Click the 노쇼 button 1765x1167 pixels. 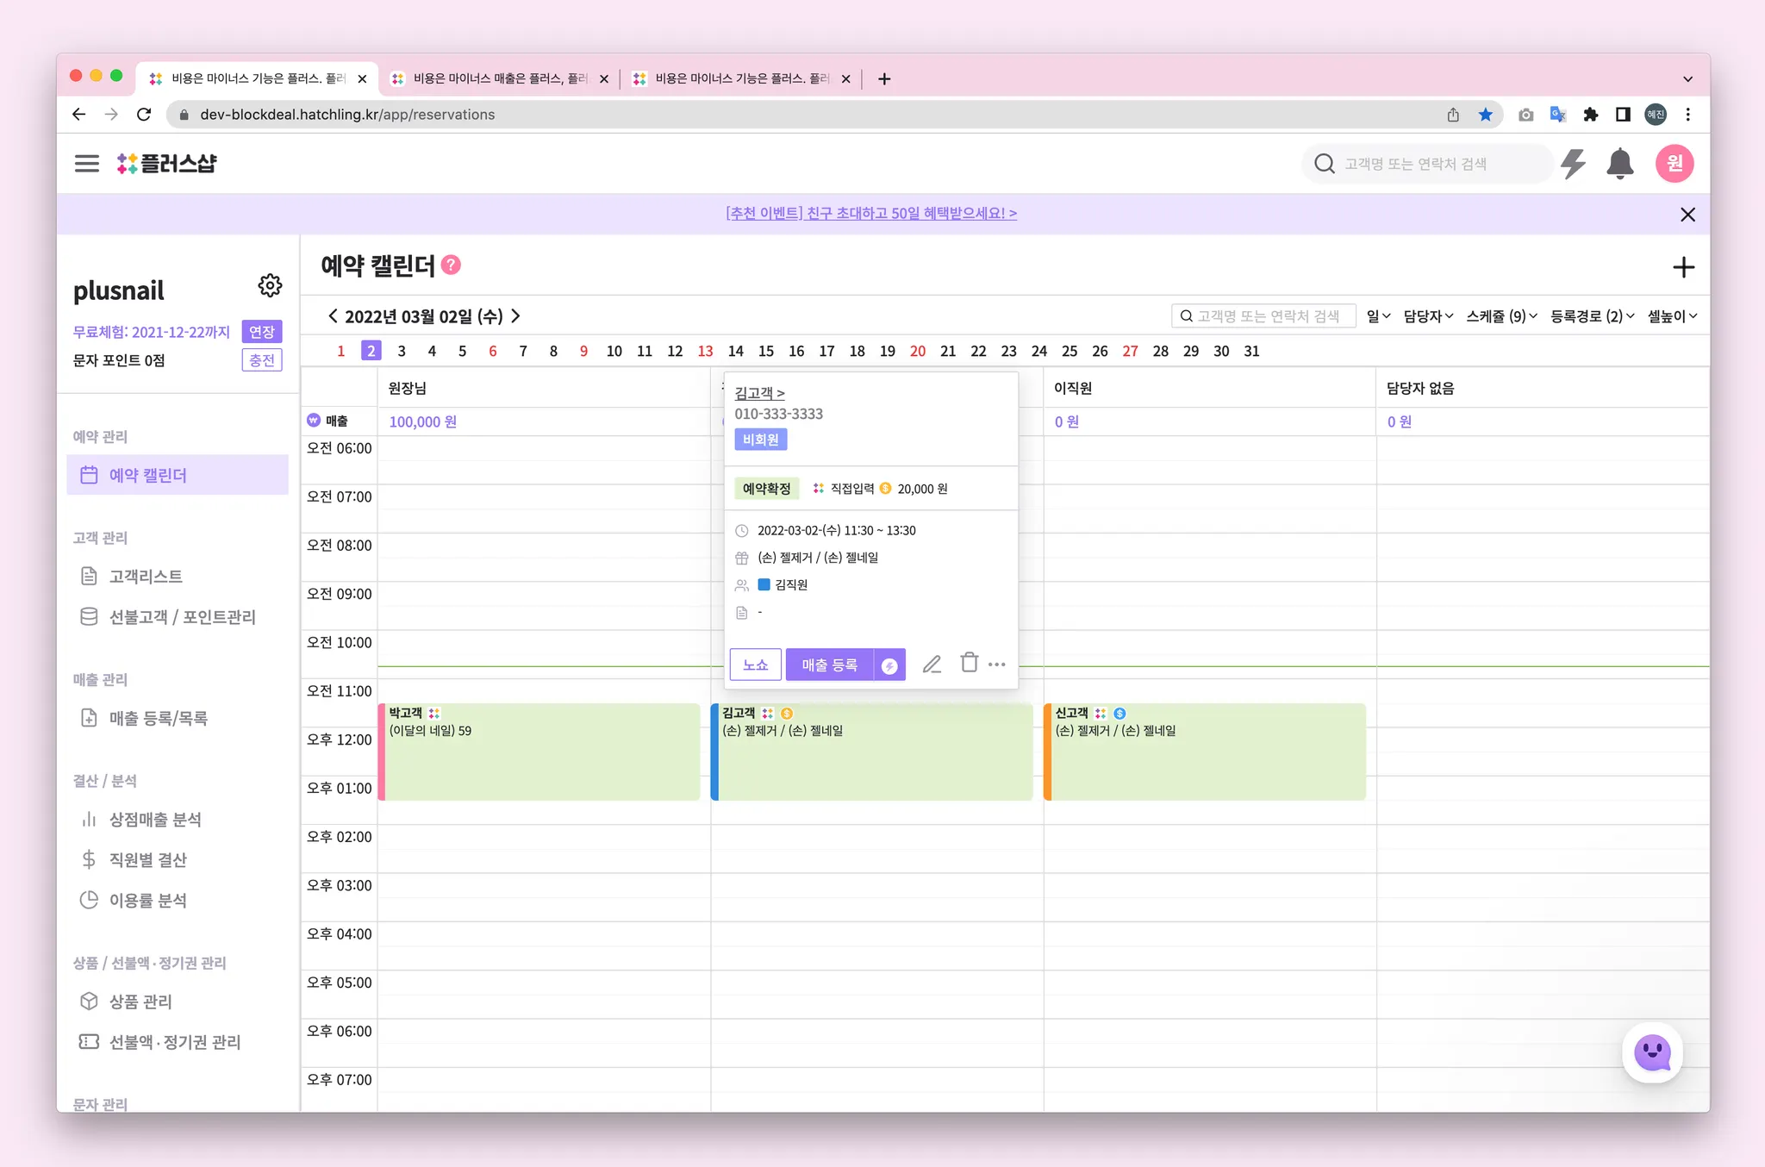pos(755,665)
